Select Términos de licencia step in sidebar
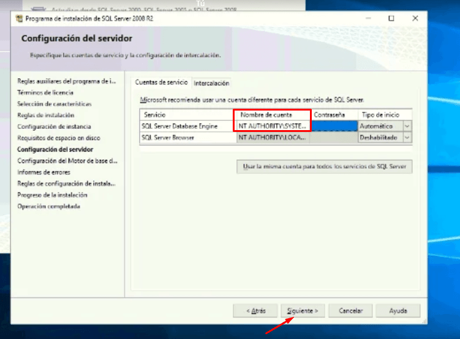This screenshot has height=339, width=460. tap(45, 92)
